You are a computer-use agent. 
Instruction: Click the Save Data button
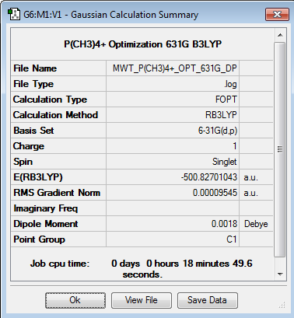point(208,300)
